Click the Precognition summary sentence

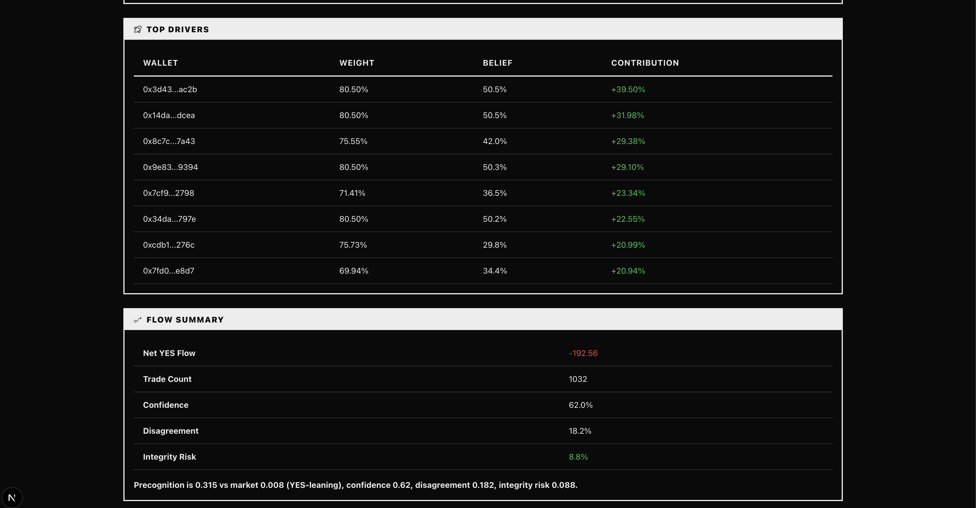(x=355, y=485)
